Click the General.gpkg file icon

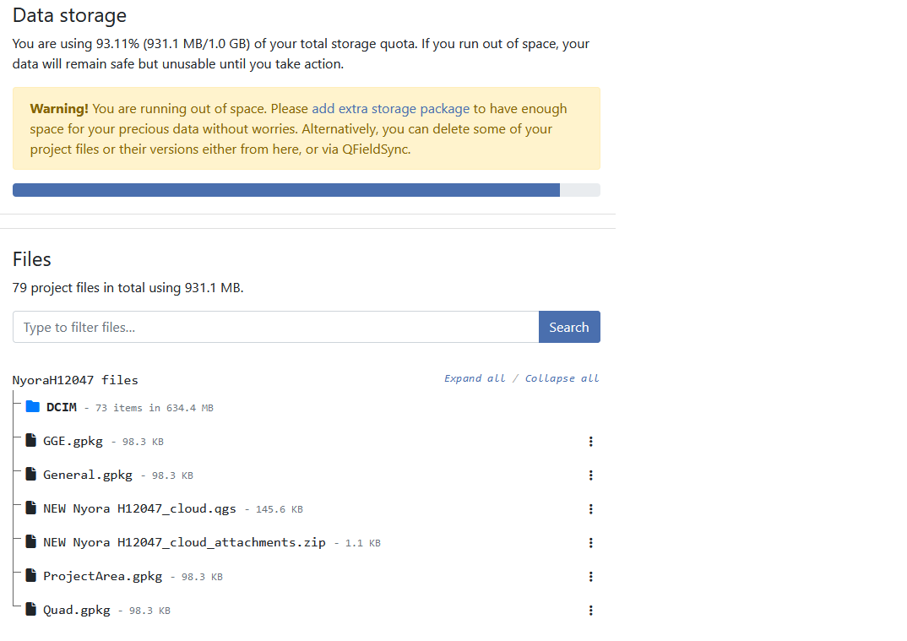(31, 474)
